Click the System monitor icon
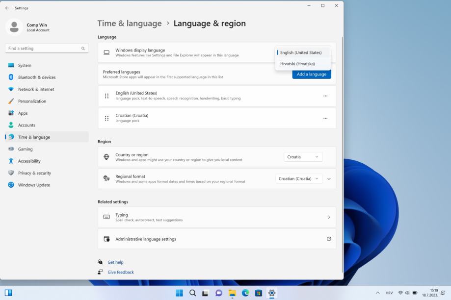 click(11, 65)
